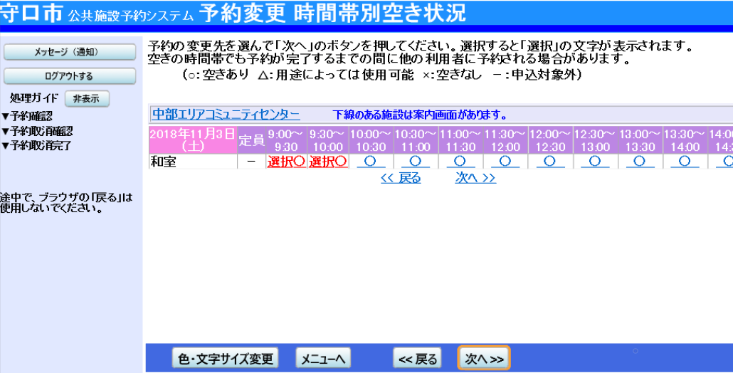
Task: Hide the guide with the 非表示 button
Action: [87, 99]
